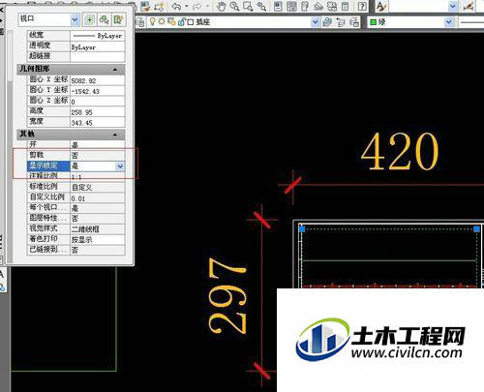
Task: Collapse the 其他 section
Action: click(115, 135)
